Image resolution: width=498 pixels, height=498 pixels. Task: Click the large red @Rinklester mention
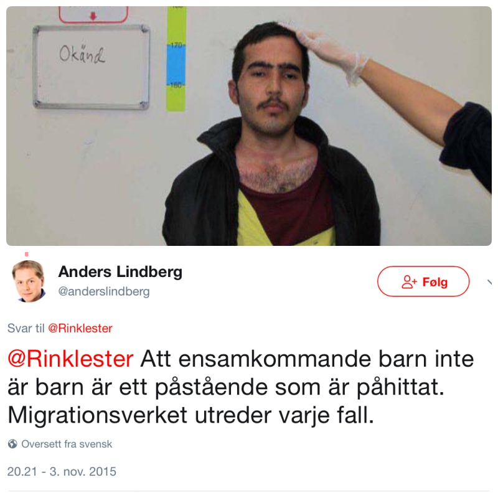70,359
